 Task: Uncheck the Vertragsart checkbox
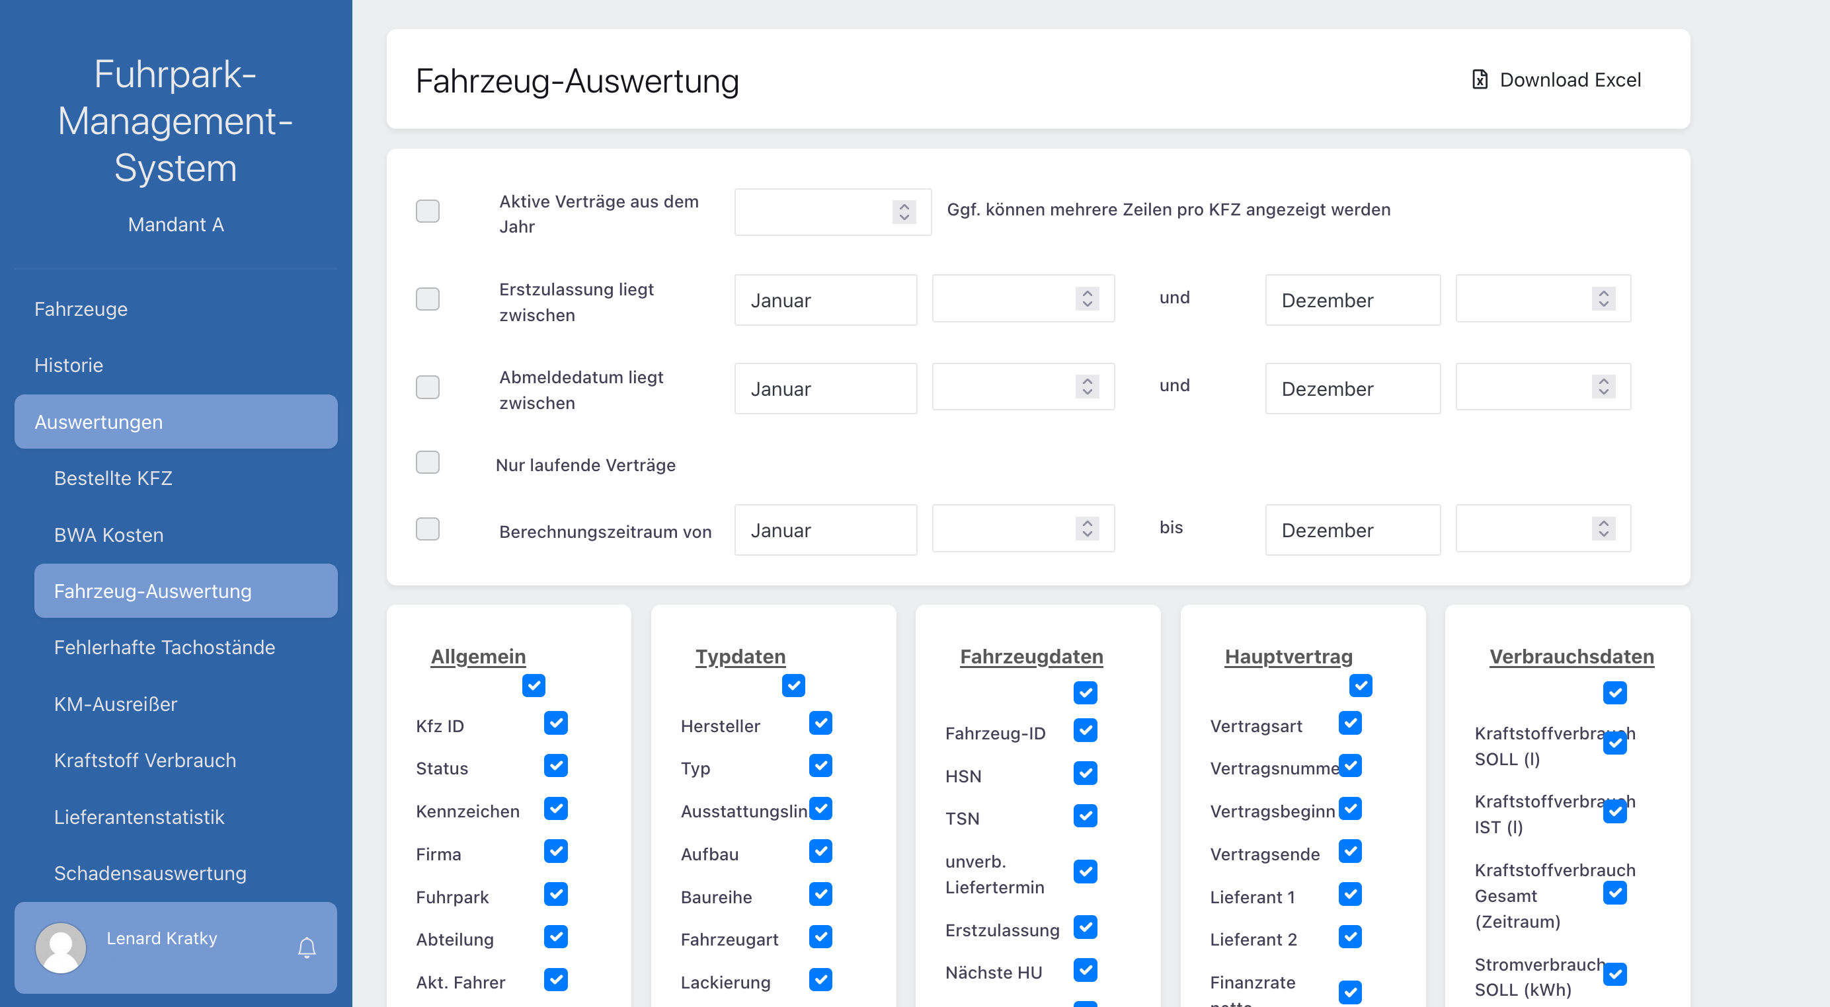tap(1350, 723)
